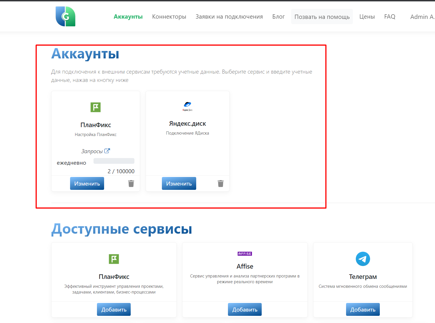This screenshot has width=435, height=323.
Task: Open the Цены page
Action: point(367,17)
